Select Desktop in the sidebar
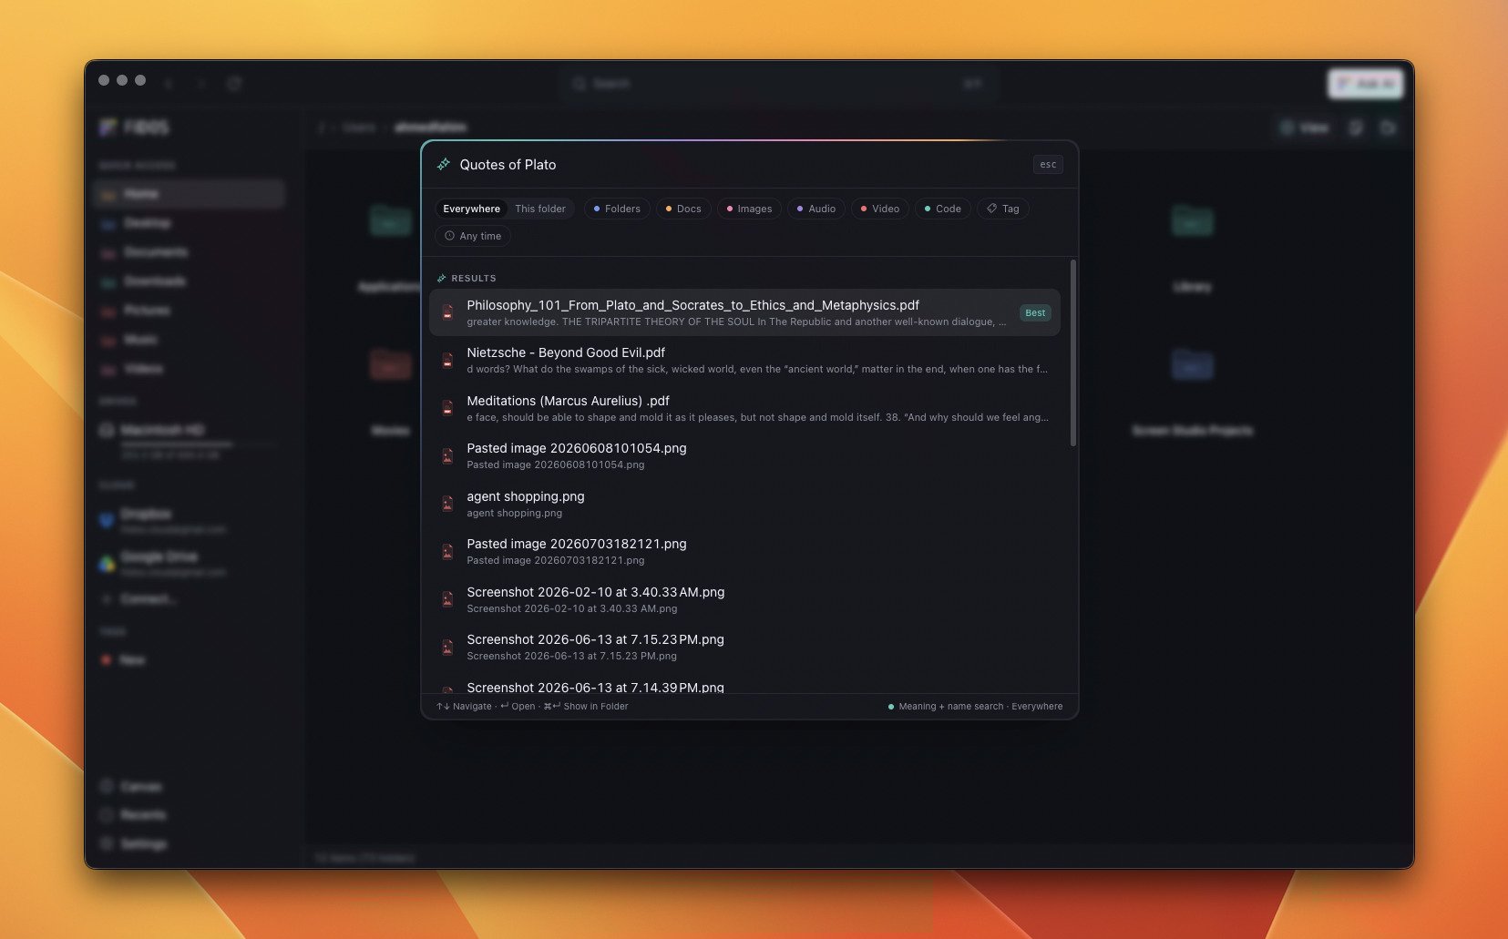This screenshot has height=939, width=1508. coord(189,223)
